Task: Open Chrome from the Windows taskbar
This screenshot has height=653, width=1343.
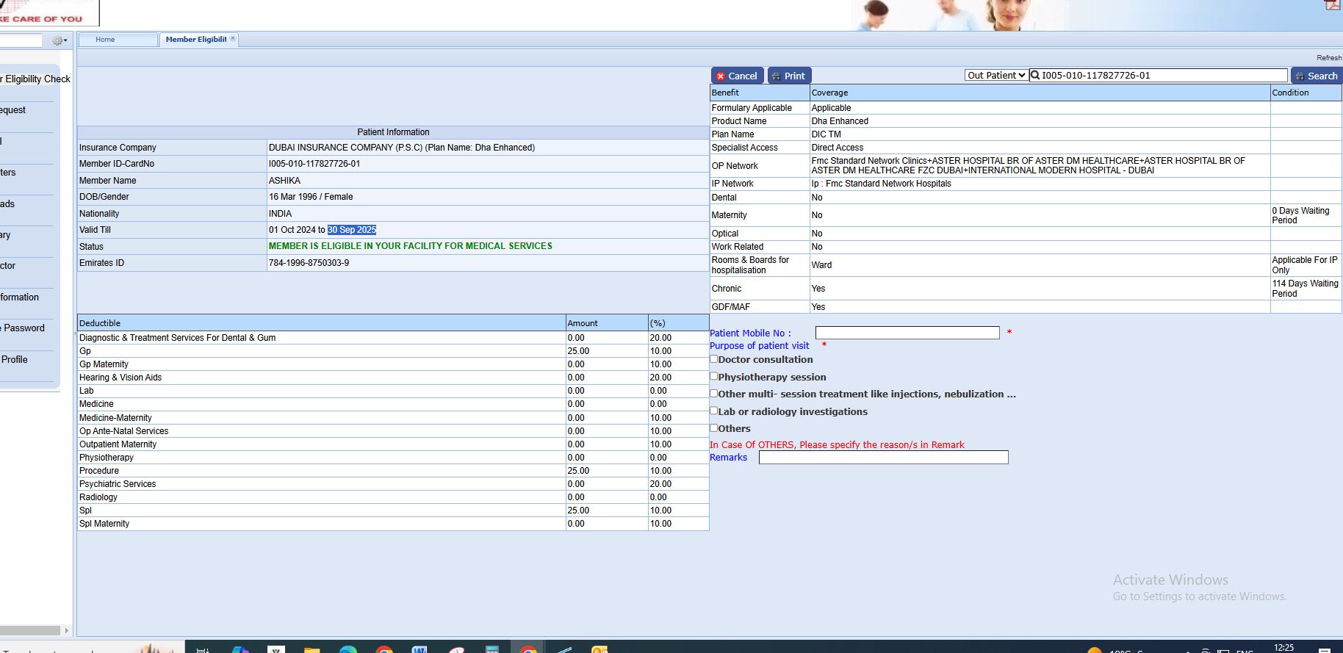Action: click(384, 650)
